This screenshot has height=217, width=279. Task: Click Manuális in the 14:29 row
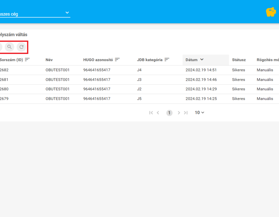pyautogui.click(x=265, y=89)
